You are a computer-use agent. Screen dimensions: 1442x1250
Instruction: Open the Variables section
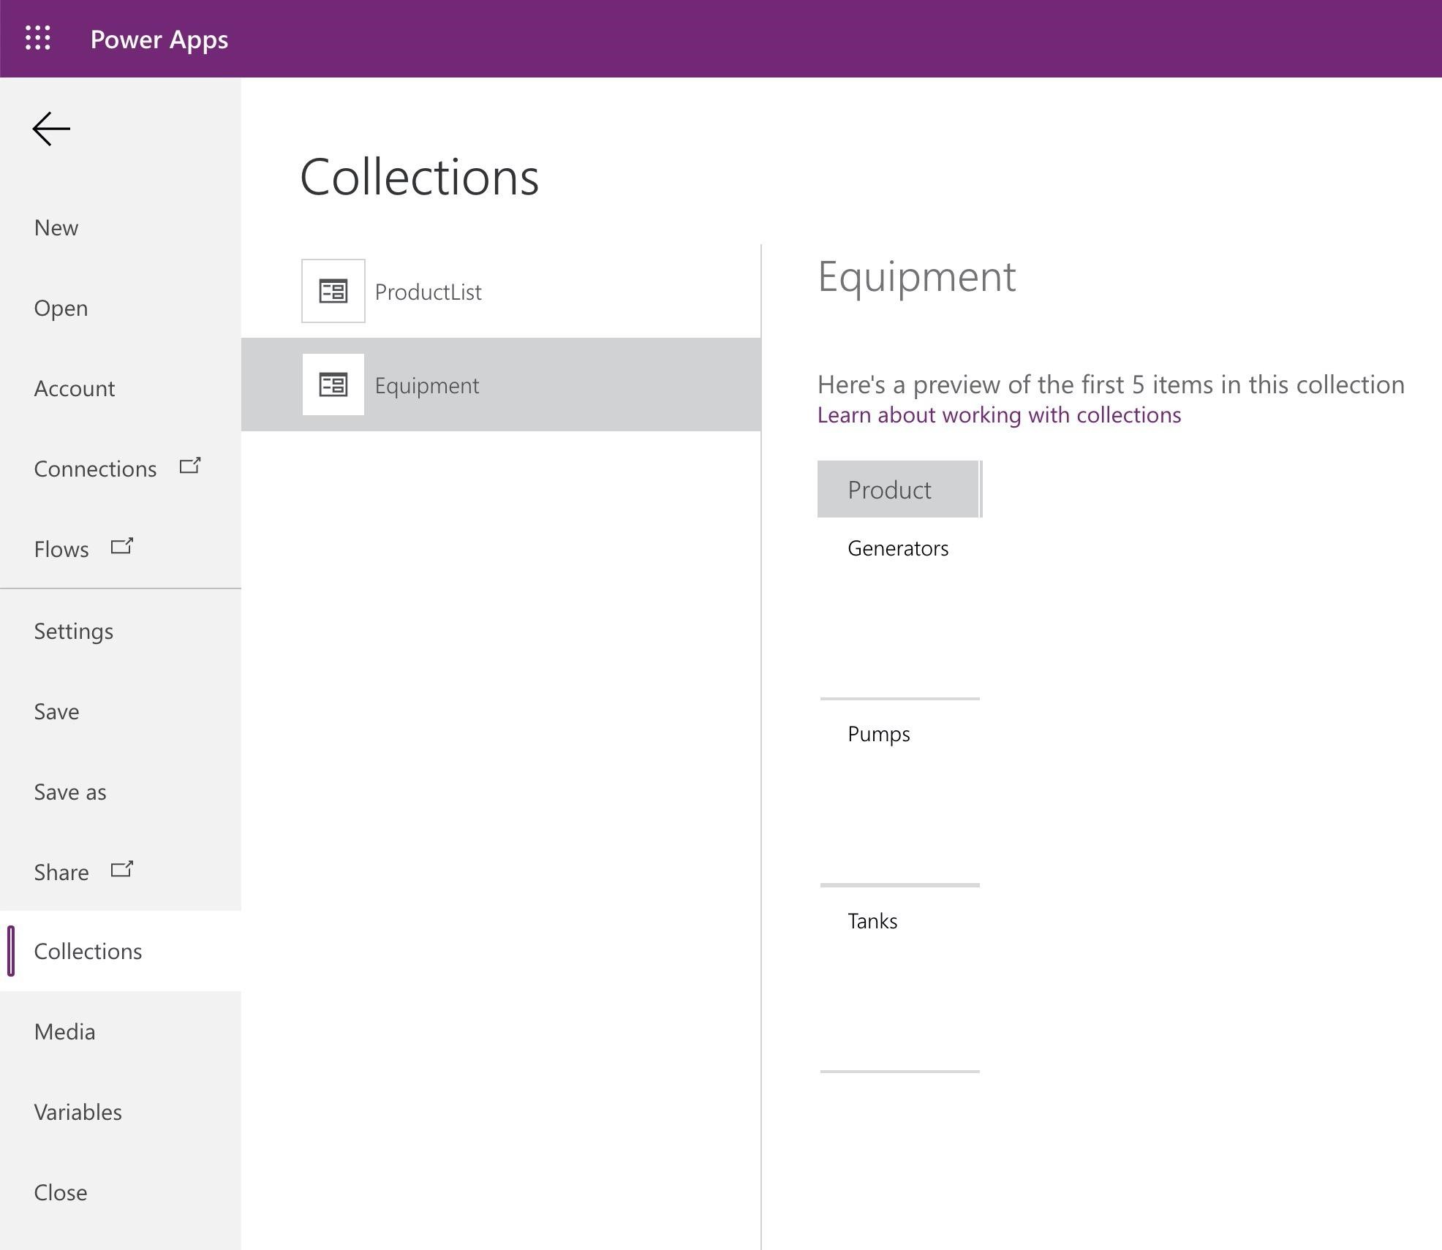coord(78,1113)
